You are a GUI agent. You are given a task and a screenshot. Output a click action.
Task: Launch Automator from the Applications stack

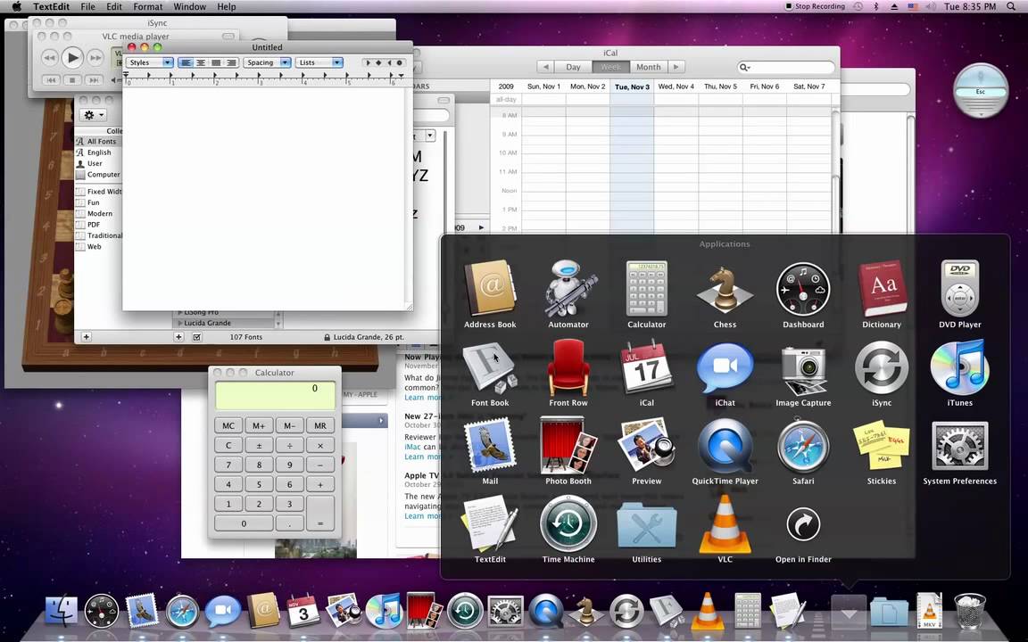568,293
